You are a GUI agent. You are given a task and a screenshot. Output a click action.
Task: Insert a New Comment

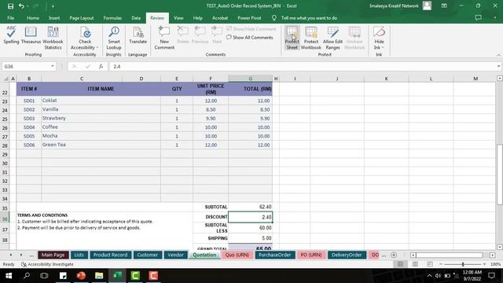164,38
